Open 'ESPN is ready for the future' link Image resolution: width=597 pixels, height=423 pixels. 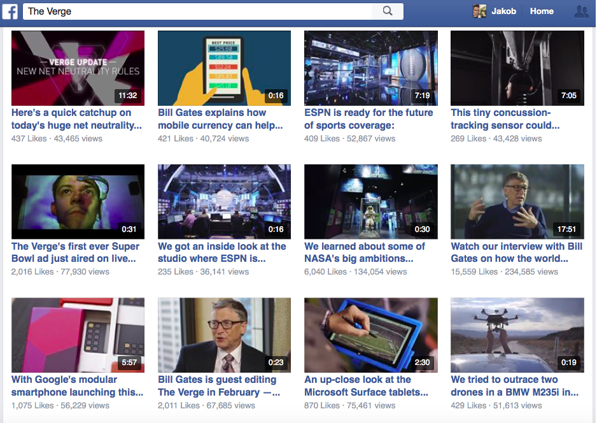click(369, 119)
